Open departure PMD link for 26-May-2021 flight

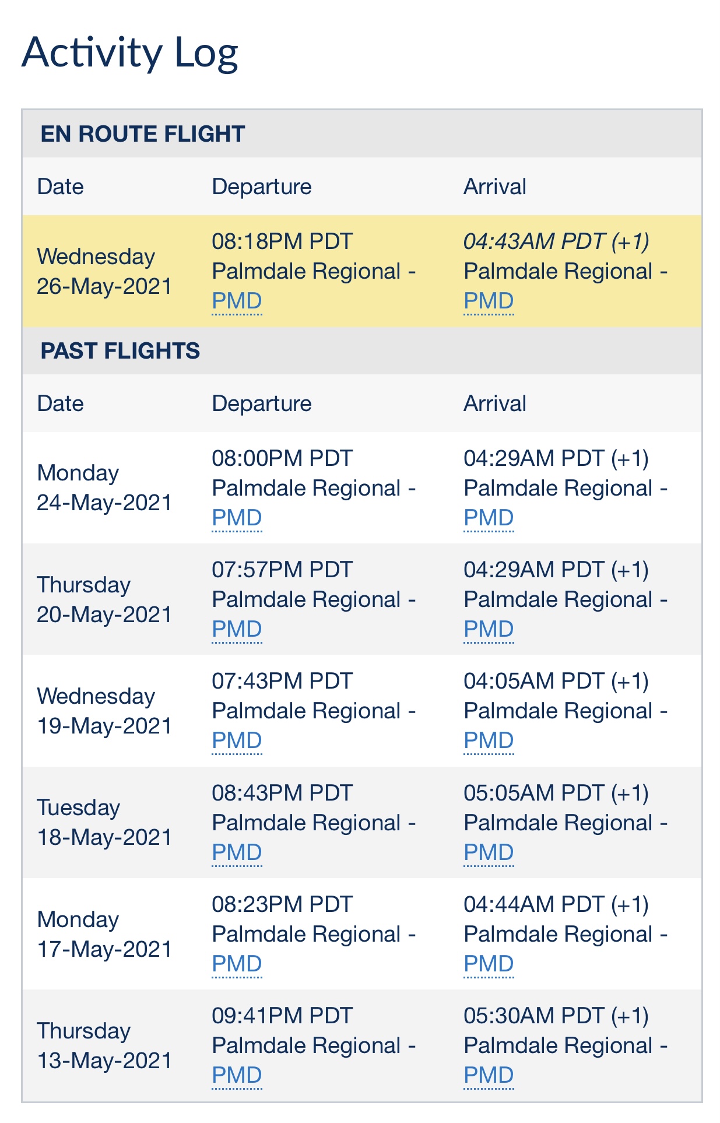click(x=237, y=301)
